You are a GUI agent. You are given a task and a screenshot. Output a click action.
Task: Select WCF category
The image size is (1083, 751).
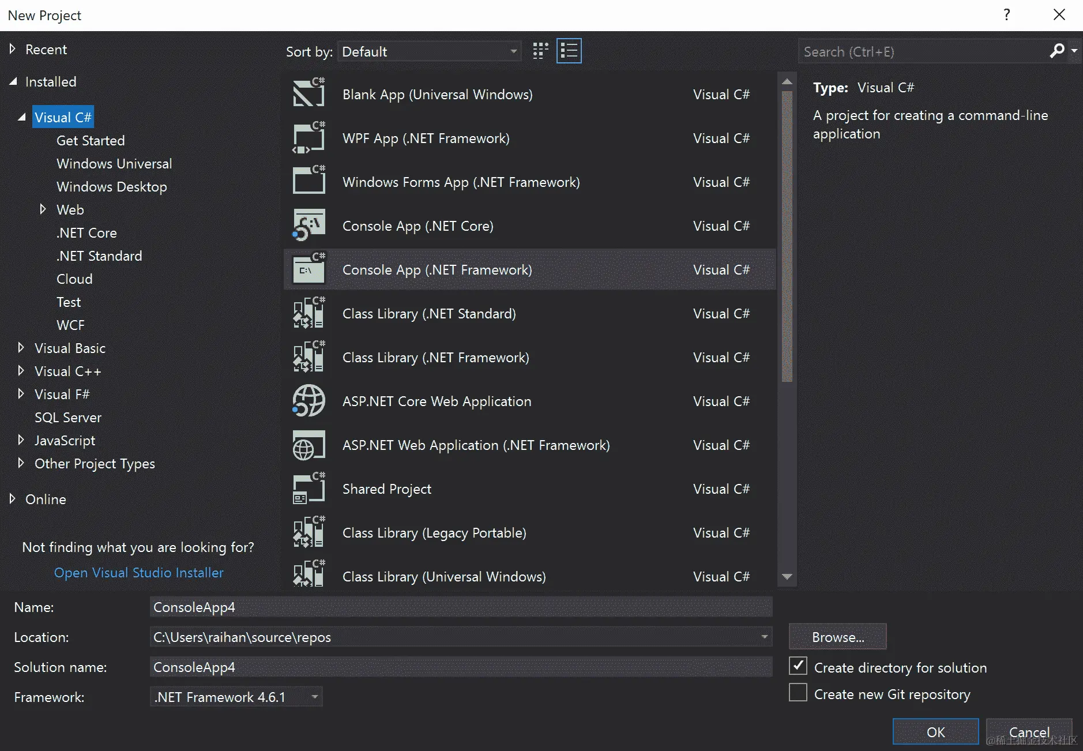point(70,325)
